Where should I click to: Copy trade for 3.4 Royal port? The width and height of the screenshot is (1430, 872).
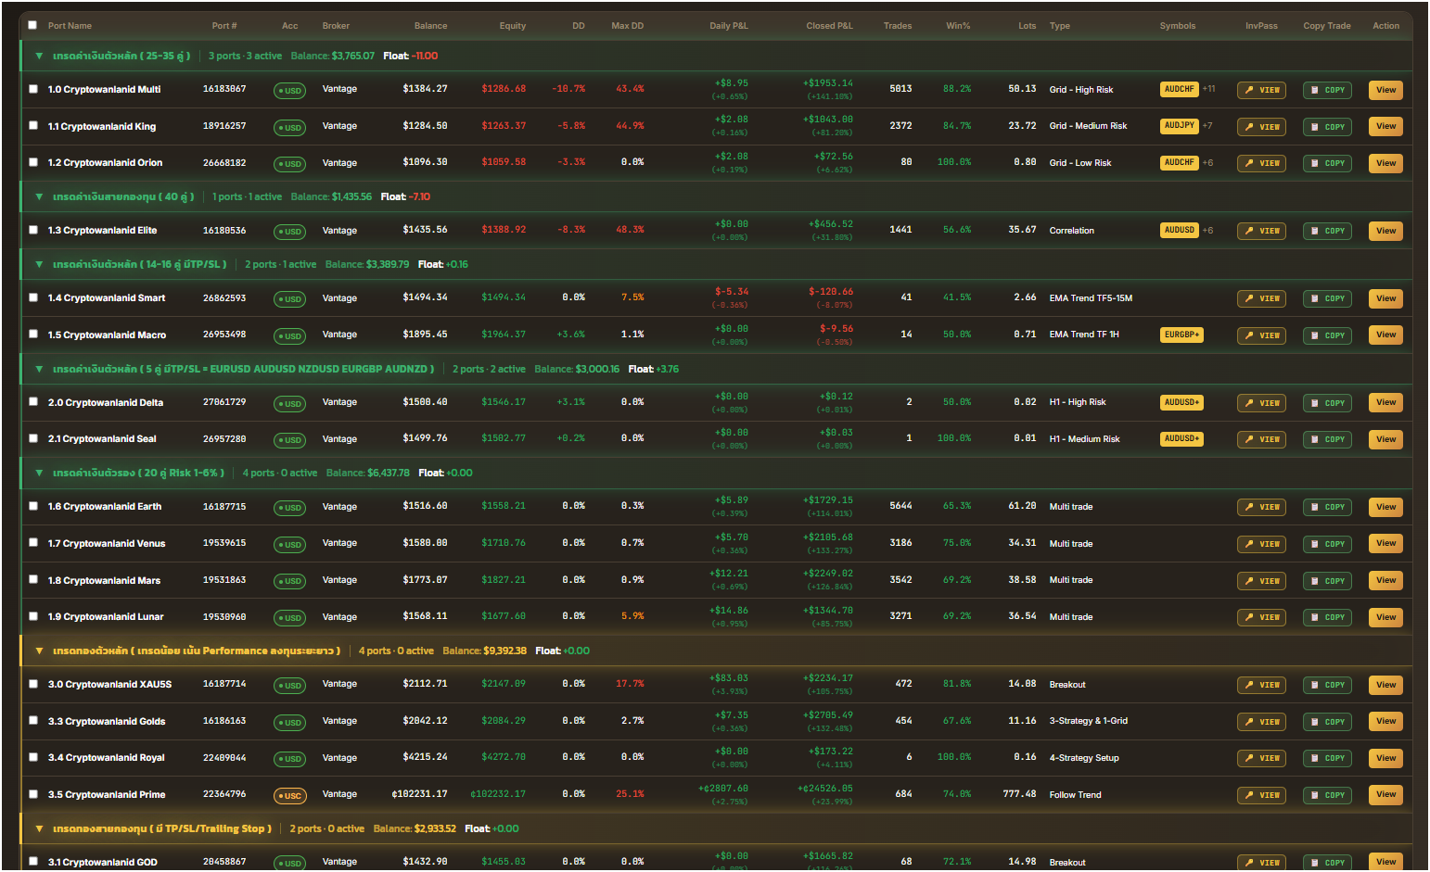[1327, 758]
